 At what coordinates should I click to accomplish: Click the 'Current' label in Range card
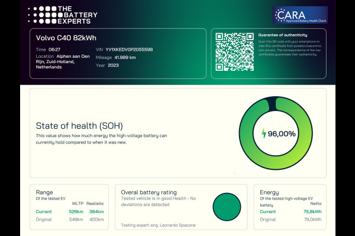pyautogui.click(x=44, y=212)
